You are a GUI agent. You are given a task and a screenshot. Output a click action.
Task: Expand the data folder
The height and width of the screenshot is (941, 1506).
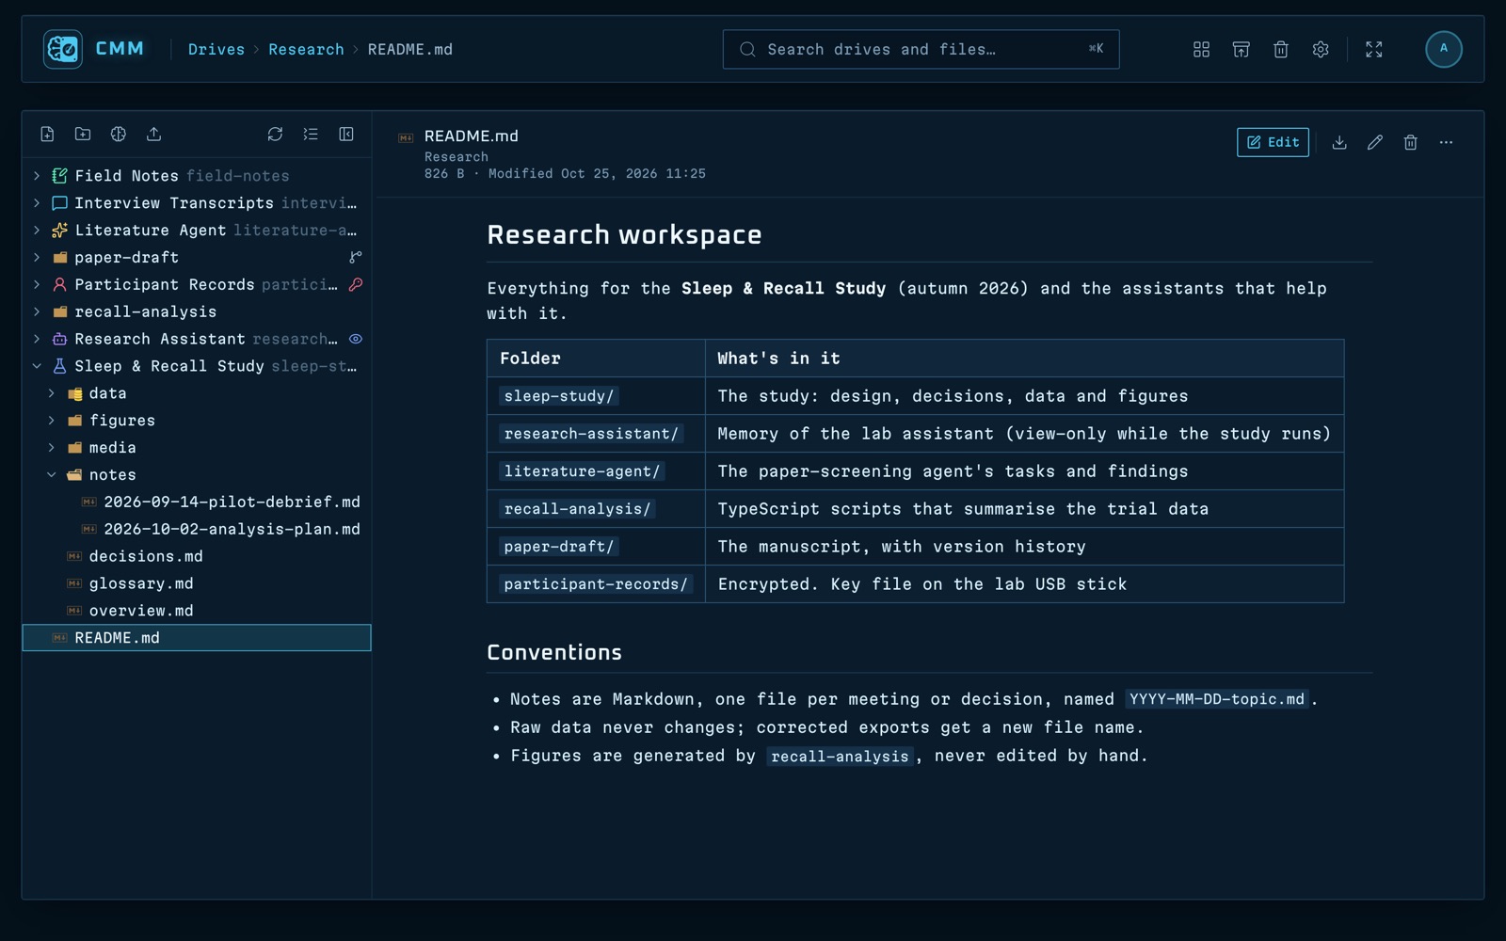[x=52, y=393]
